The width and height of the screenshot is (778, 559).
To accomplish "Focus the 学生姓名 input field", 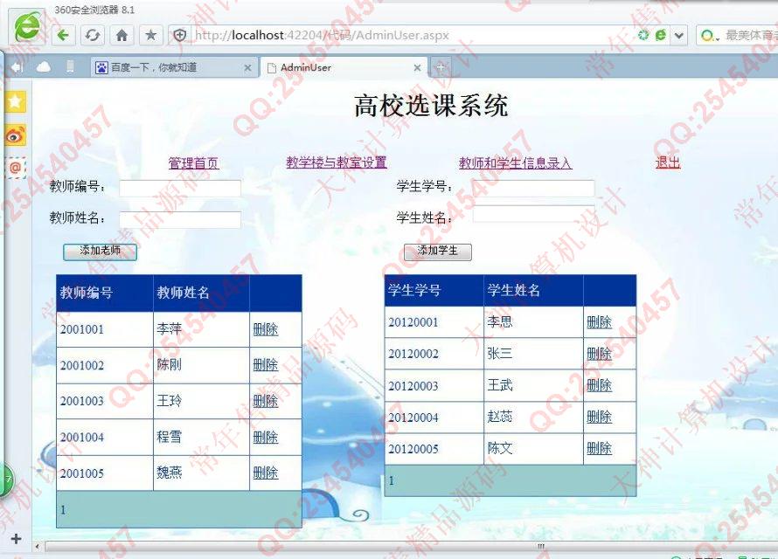I will 533,214.
